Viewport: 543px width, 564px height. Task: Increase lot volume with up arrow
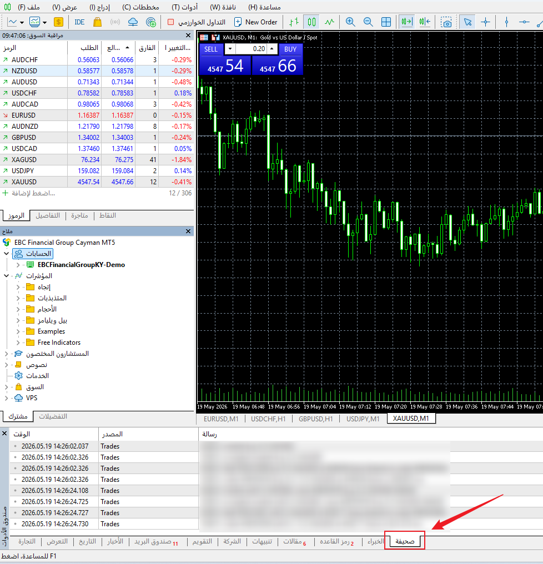(x=272, y=48)
